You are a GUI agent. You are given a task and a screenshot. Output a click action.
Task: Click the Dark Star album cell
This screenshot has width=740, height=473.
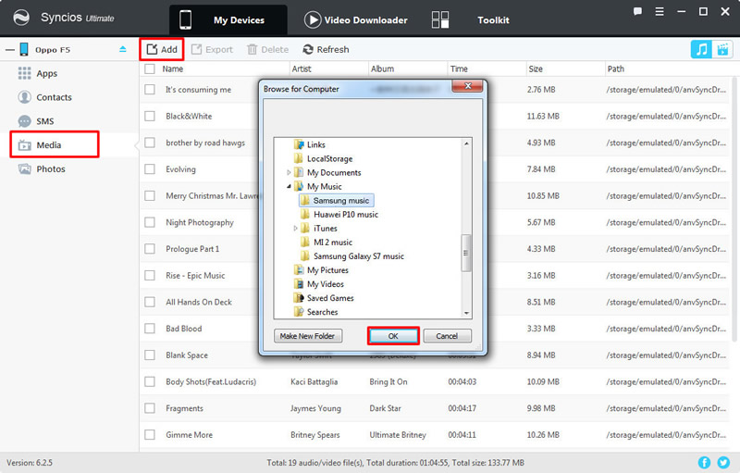(385, 408)
